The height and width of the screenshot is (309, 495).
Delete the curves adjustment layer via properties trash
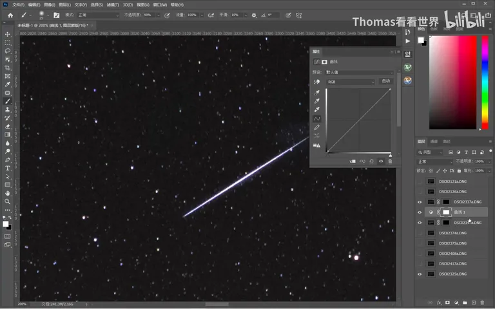(x=390, y=162)
